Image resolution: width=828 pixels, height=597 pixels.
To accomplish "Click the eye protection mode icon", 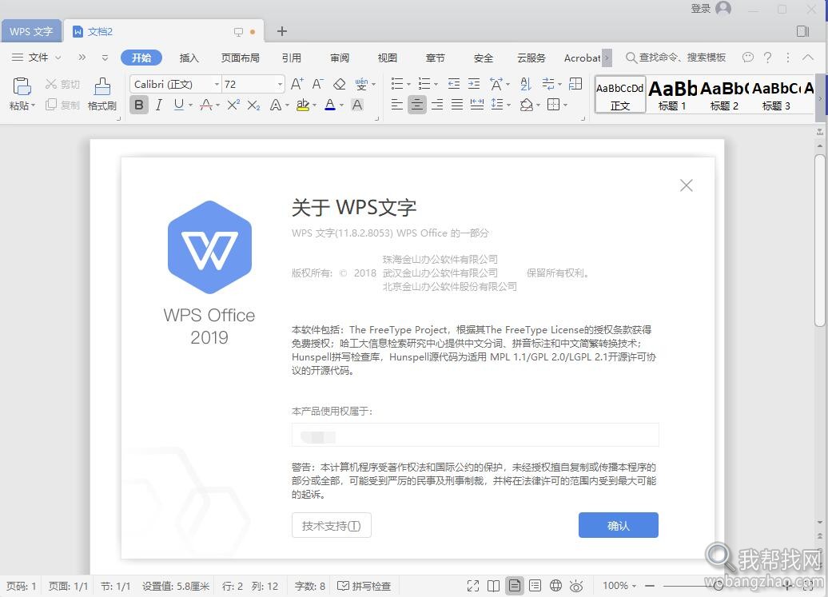I will point(576,586).
